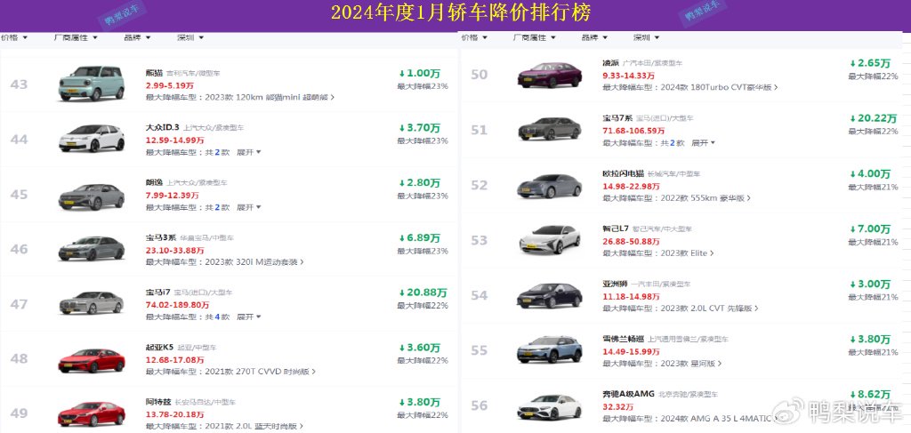Open the 欧拉闪电猫 car name link
Screen dimensions: 911x433
coord(624,173)
